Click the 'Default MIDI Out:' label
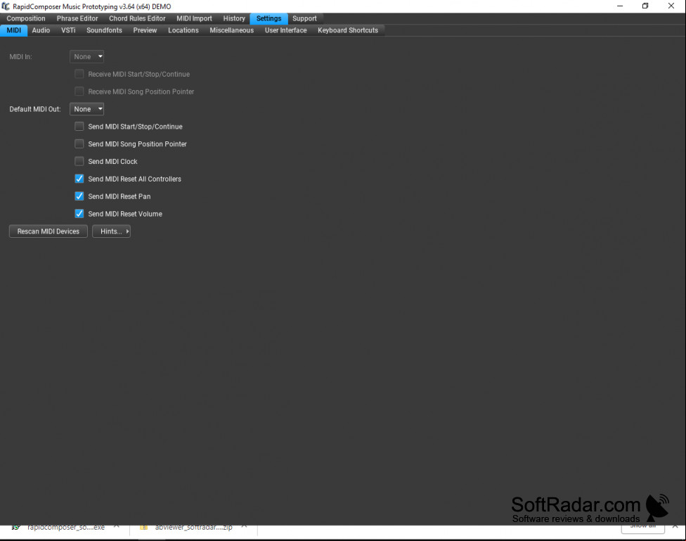686x541 pixels. [x=35, y=109]
